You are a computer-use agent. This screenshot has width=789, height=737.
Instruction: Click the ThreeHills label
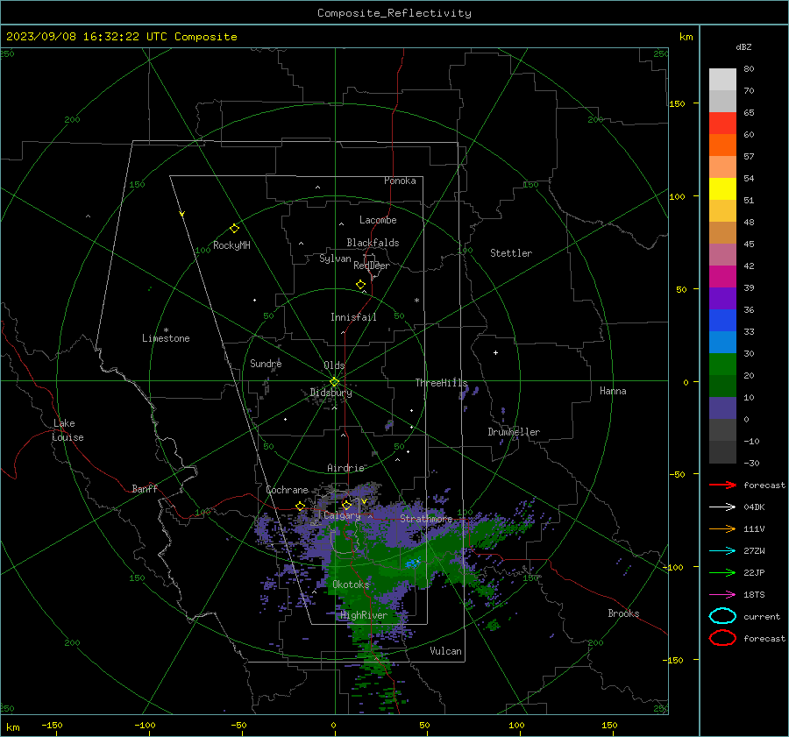441,383
